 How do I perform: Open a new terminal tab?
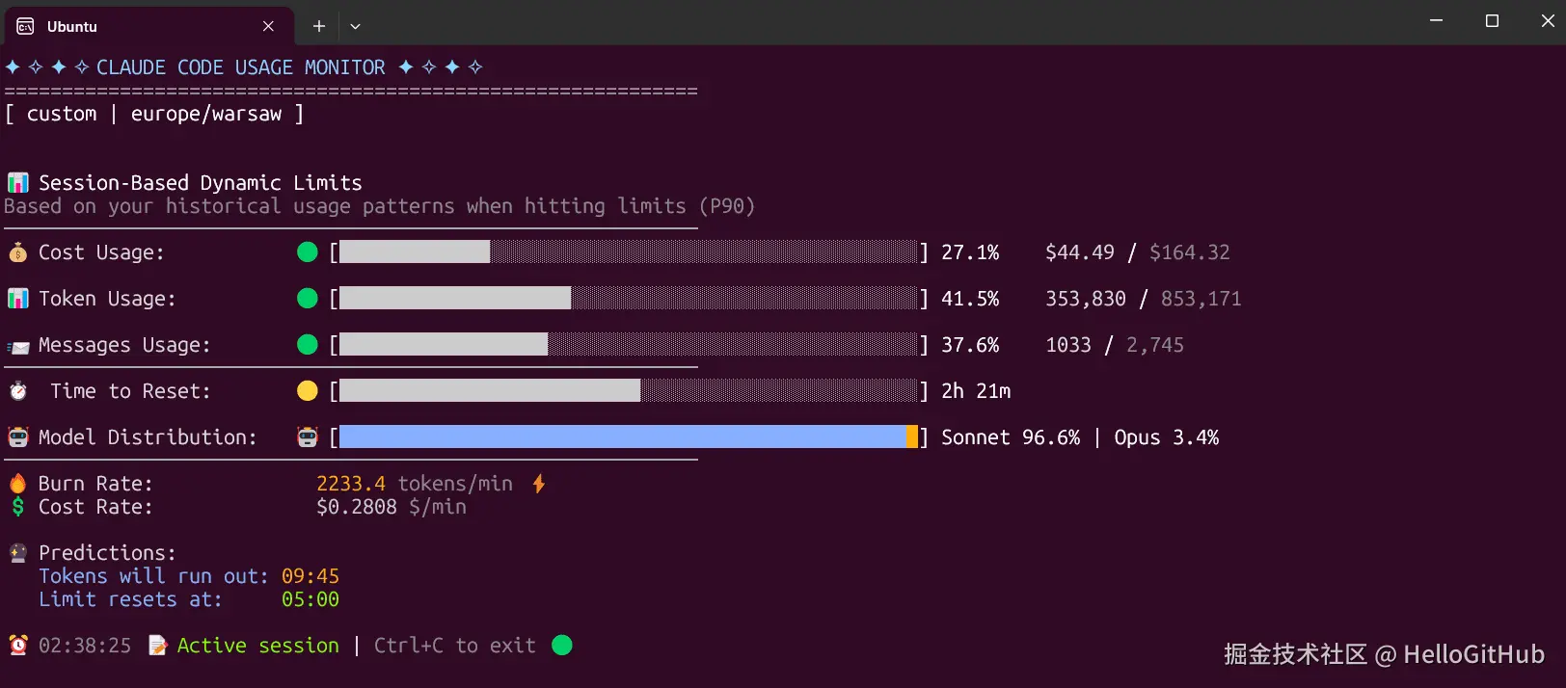[x=319, y=26]
